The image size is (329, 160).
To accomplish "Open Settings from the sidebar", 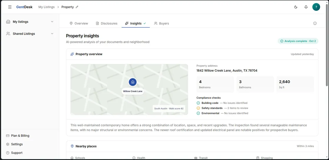I will click(x=30, y=144).
